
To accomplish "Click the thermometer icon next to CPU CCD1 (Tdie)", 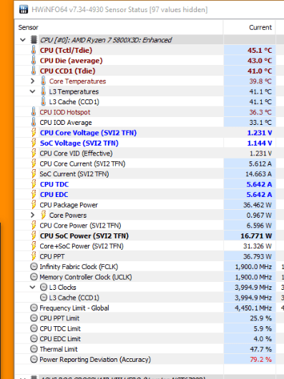I will pyautogui.click(x=34, y=71).
